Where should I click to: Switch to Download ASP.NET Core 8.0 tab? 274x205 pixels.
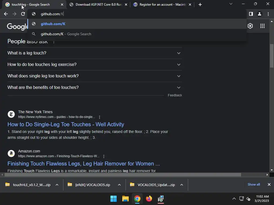click(x=98, y=5)
